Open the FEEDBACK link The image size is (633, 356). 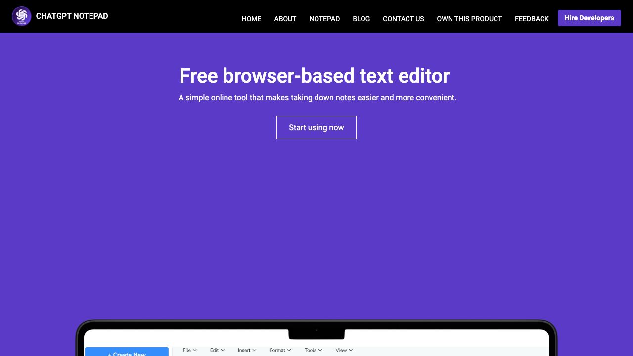coord(532,19)
